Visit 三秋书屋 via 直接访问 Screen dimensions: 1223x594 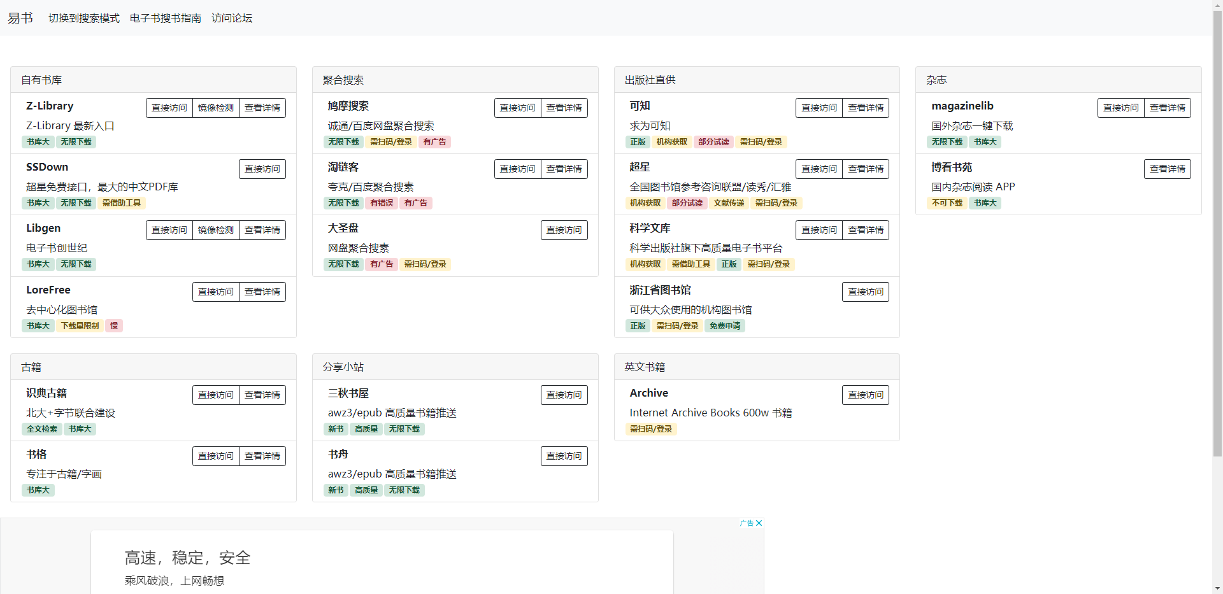point(564,395)
